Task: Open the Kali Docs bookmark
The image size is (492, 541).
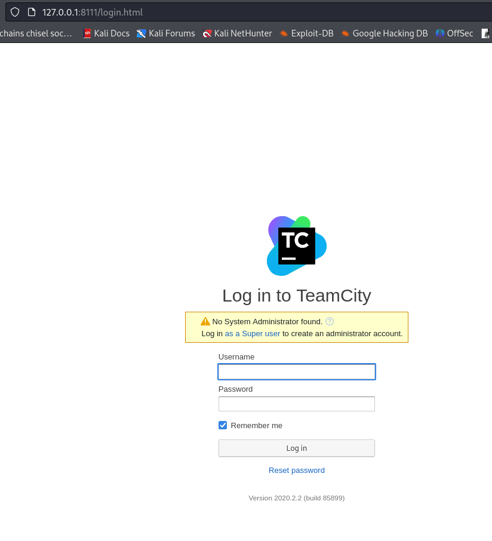Action: click(106, 33)
